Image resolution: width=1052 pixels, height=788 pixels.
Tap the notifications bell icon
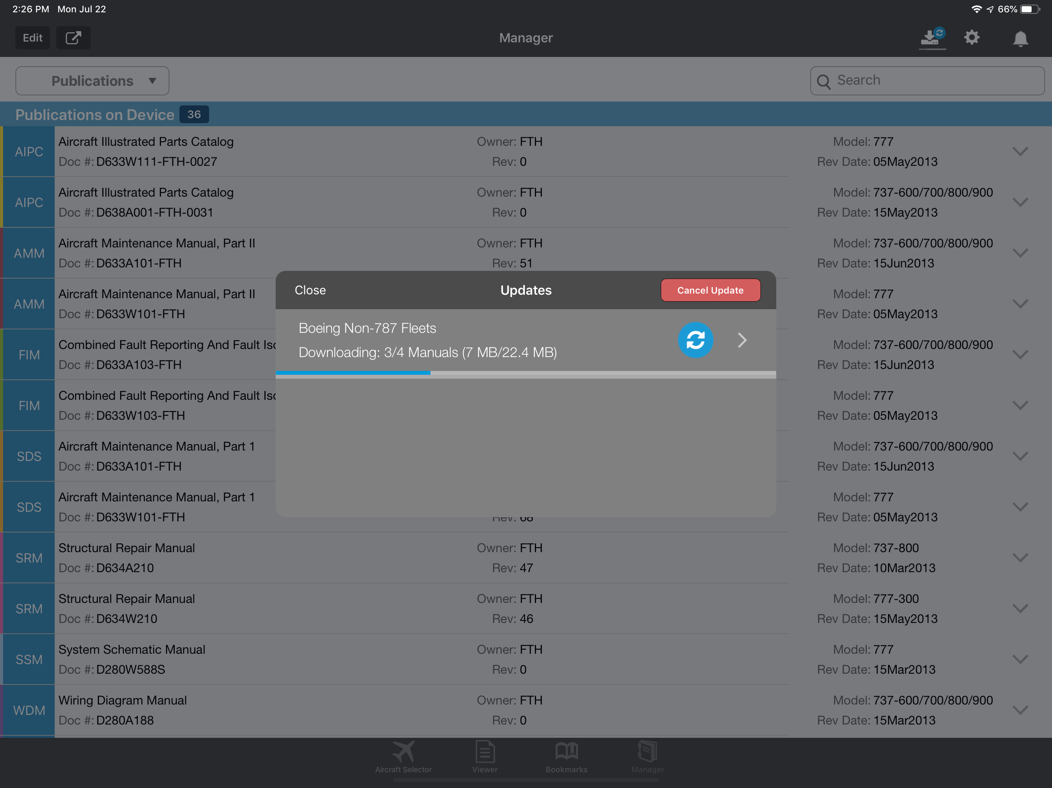pyautogui.click(x=1020, y=38)
